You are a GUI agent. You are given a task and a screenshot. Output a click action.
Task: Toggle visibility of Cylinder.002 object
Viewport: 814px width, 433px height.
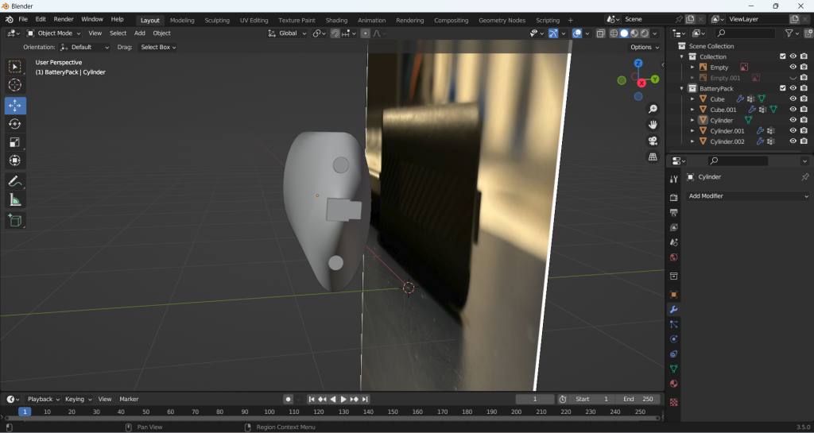pyautogui.click(x=793, y=141)
